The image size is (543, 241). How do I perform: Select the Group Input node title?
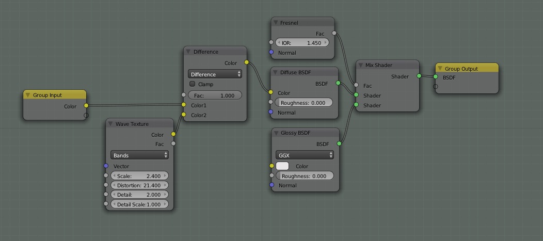(x=47, y=95)
